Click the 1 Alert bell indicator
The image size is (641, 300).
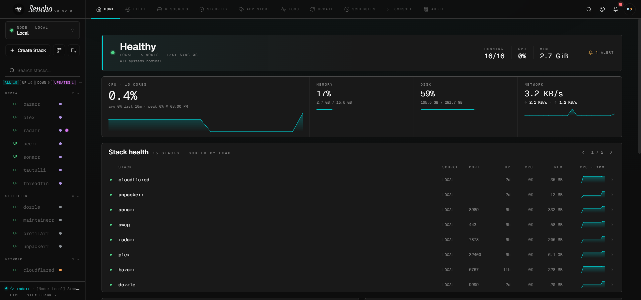601,53
